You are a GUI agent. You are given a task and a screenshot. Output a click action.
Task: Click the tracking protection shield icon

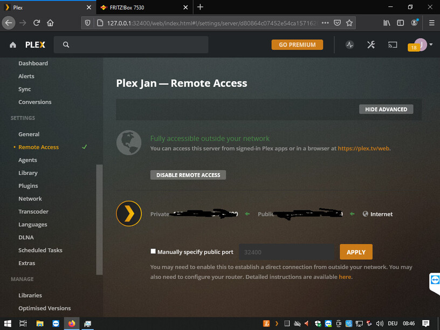[x=87, y=23]
